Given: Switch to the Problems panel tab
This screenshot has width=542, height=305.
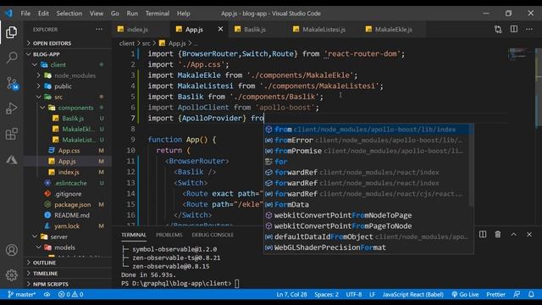Looking at the screenshot, I should (169, 235).
